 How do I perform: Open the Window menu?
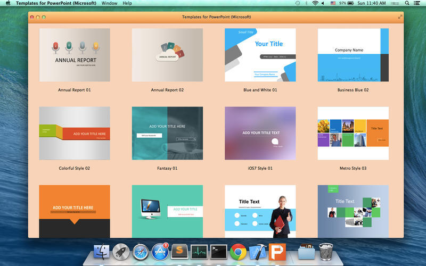[110, 3]
